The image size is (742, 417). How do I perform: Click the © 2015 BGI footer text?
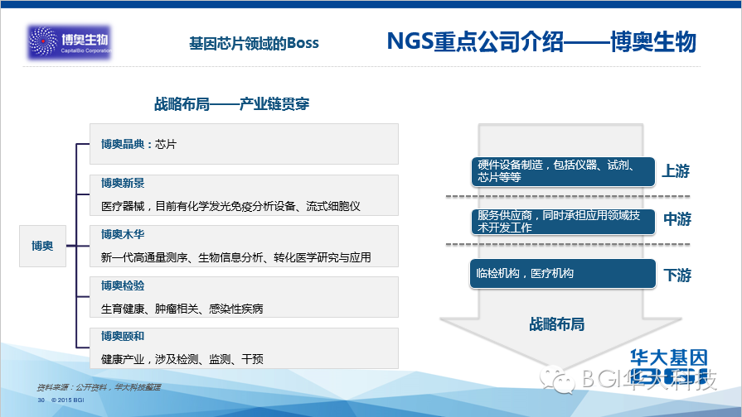coord(68,400)
